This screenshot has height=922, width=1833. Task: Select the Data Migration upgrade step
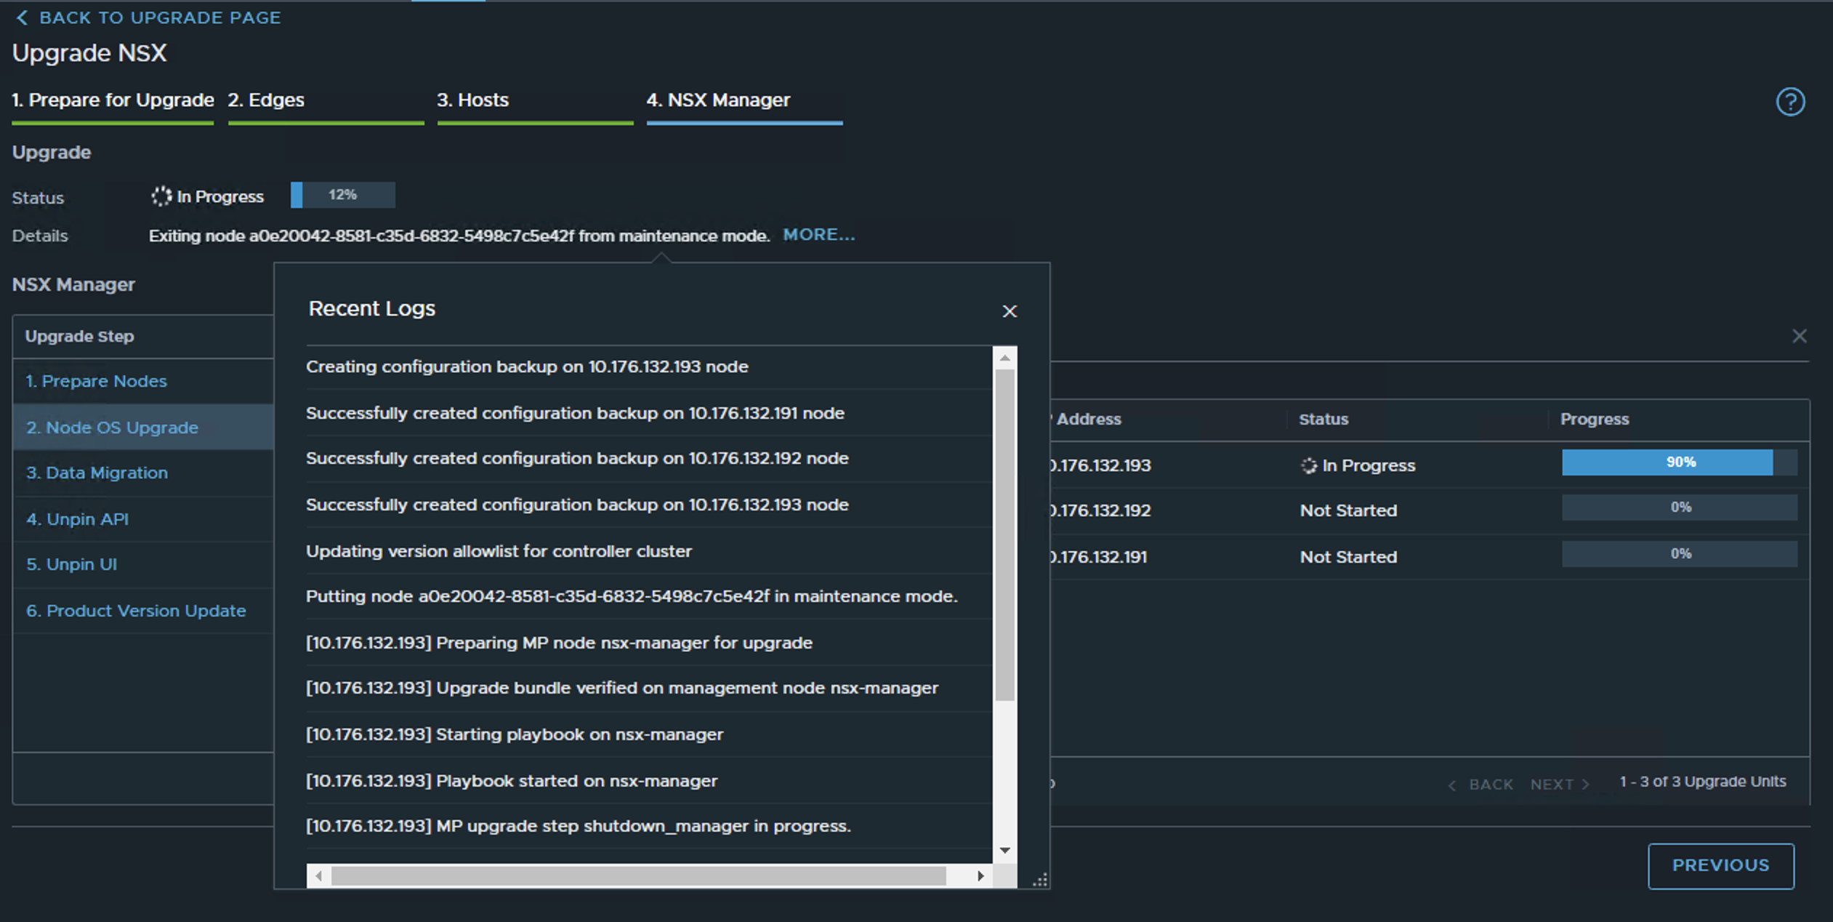click(97, 473)
